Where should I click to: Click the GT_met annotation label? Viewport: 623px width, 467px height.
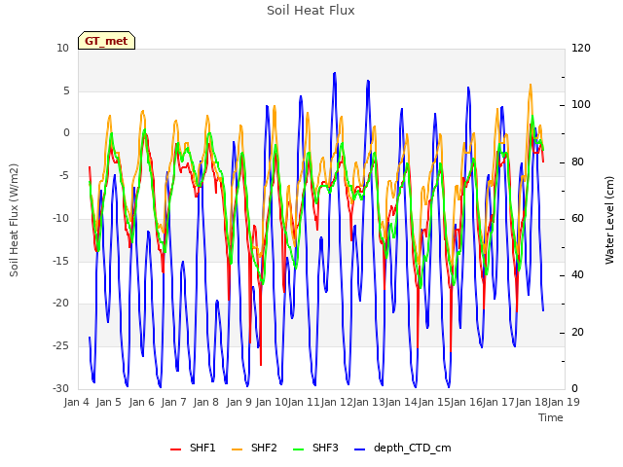[106, 41]
